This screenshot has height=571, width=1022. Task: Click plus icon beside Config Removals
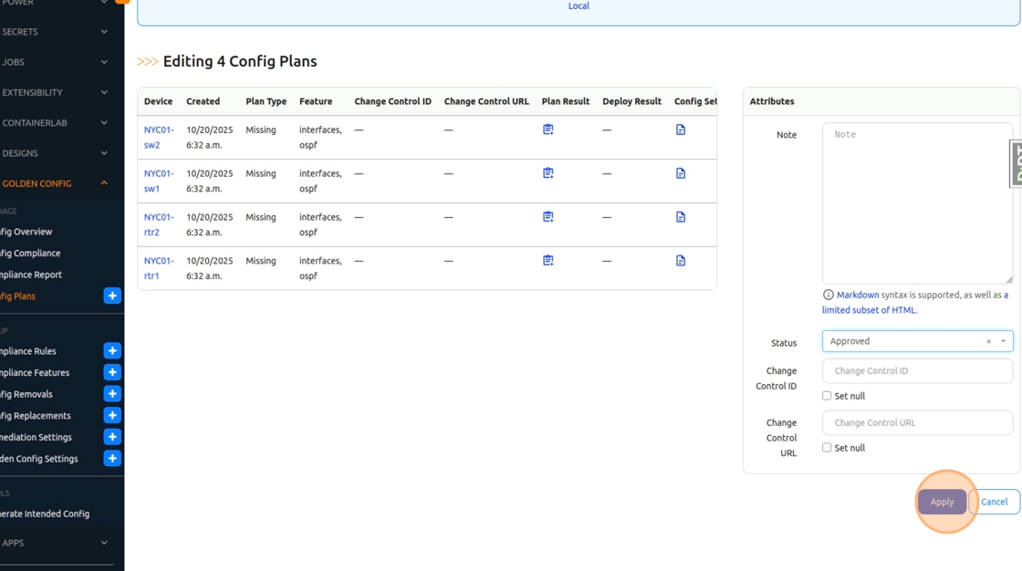click(112, 394)
